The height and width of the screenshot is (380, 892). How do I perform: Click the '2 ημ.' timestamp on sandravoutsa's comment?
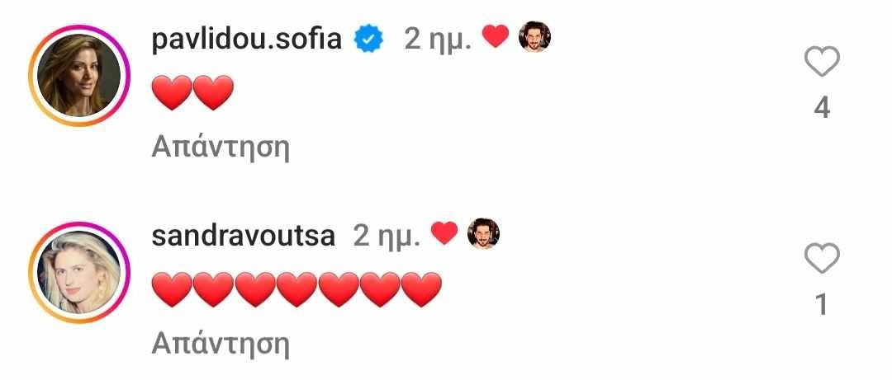coord(387,237)
